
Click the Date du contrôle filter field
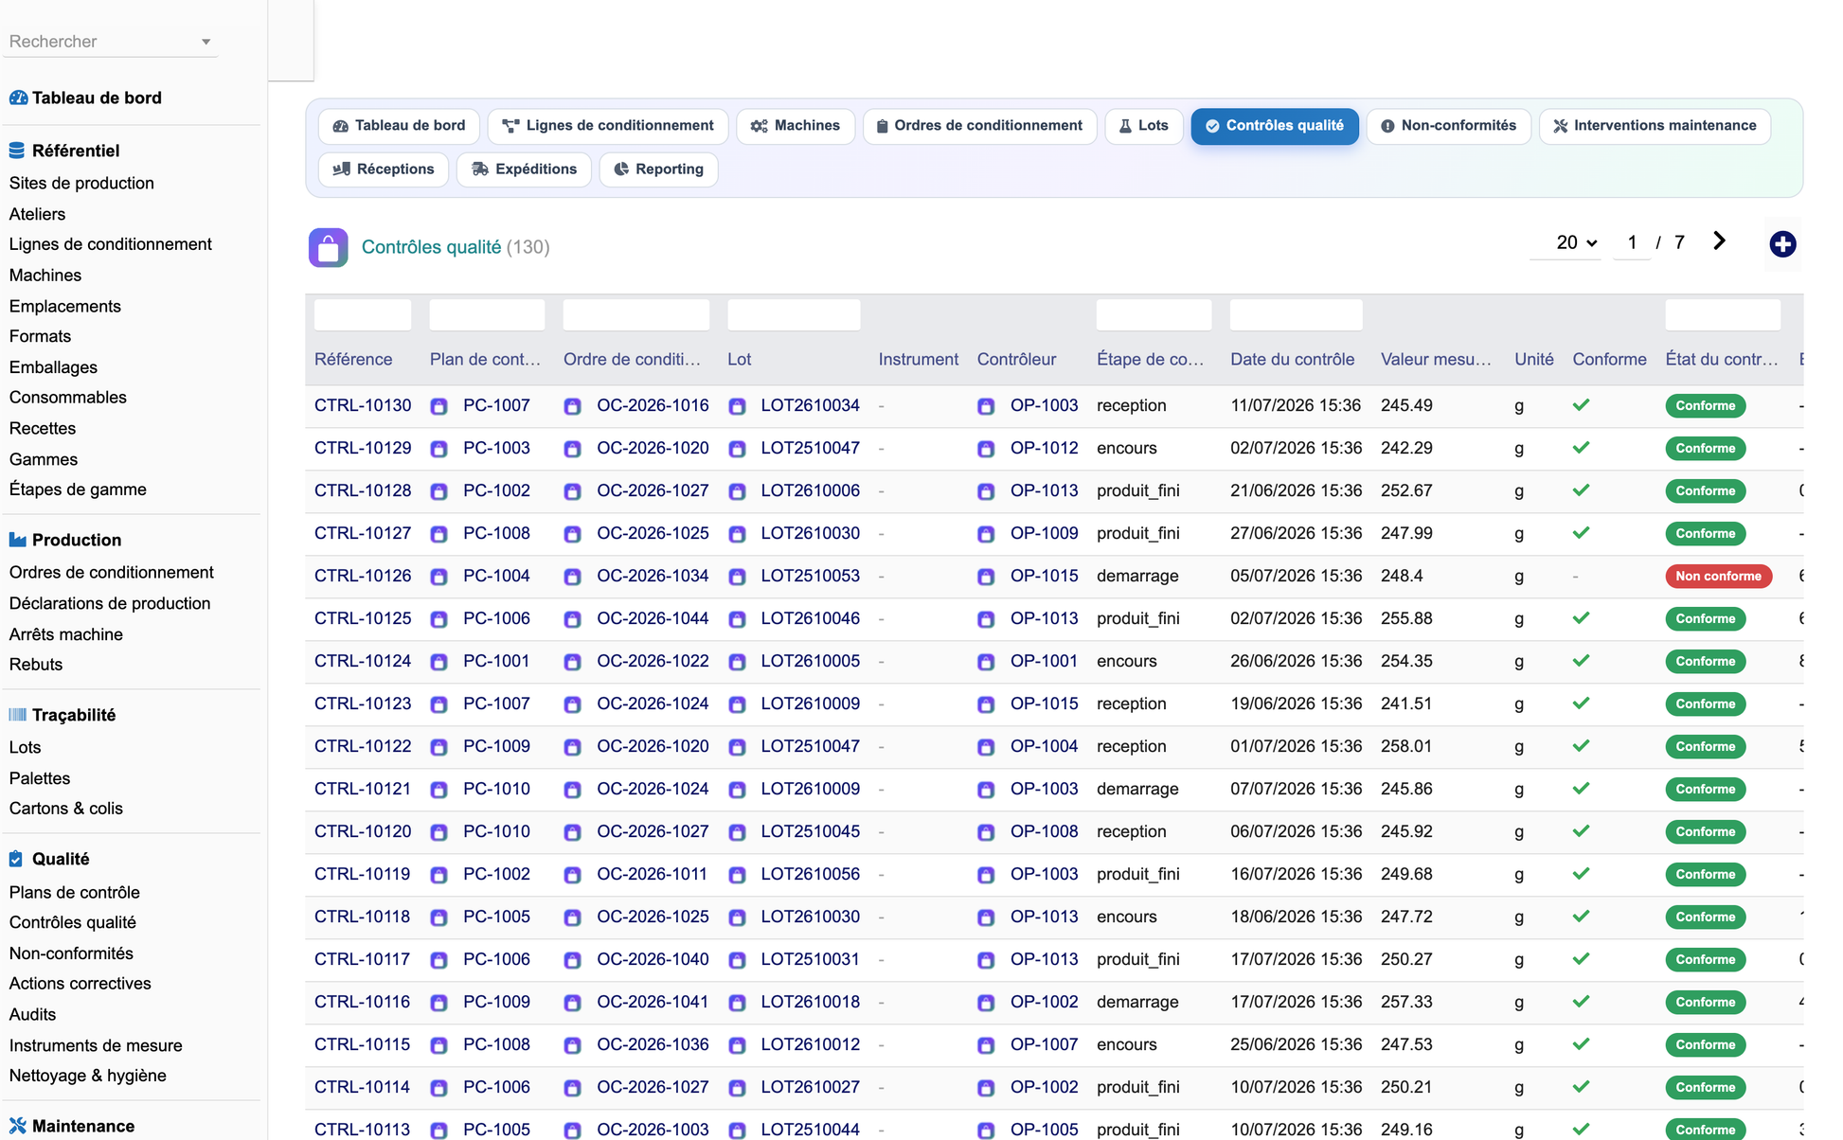[x=1296, y=315]
